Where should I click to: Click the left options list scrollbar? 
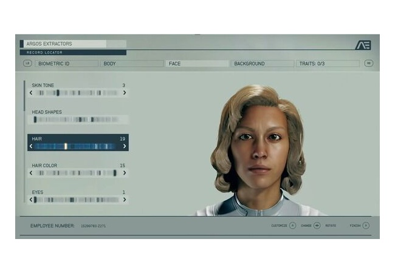point(24,141)
